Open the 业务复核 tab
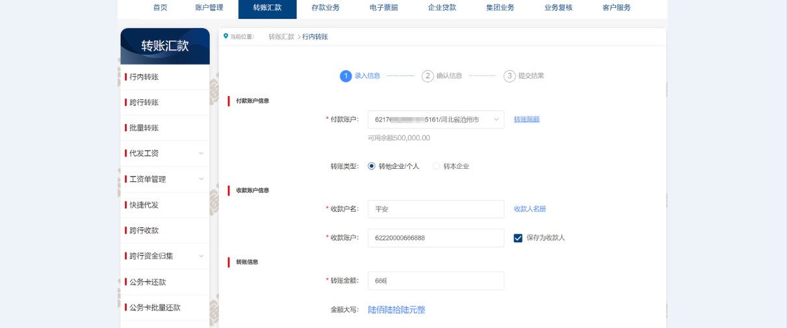 [x=558, y=8]
